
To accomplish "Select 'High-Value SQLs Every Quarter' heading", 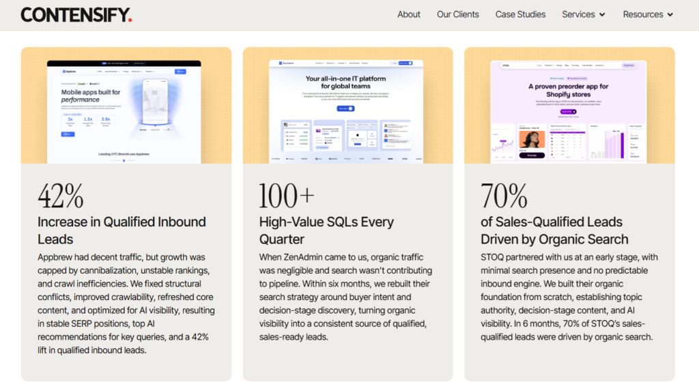I will [327, 230].
